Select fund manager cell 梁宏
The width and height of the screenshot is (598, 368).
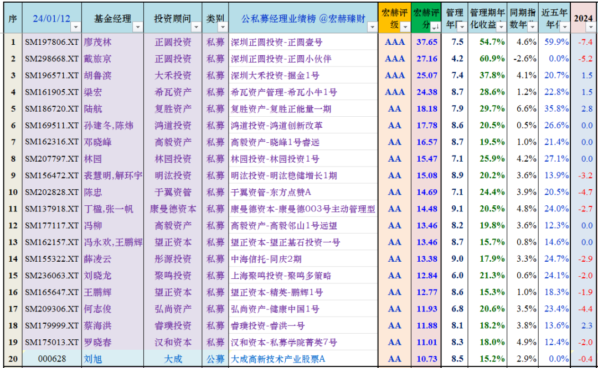pos(113,92)
